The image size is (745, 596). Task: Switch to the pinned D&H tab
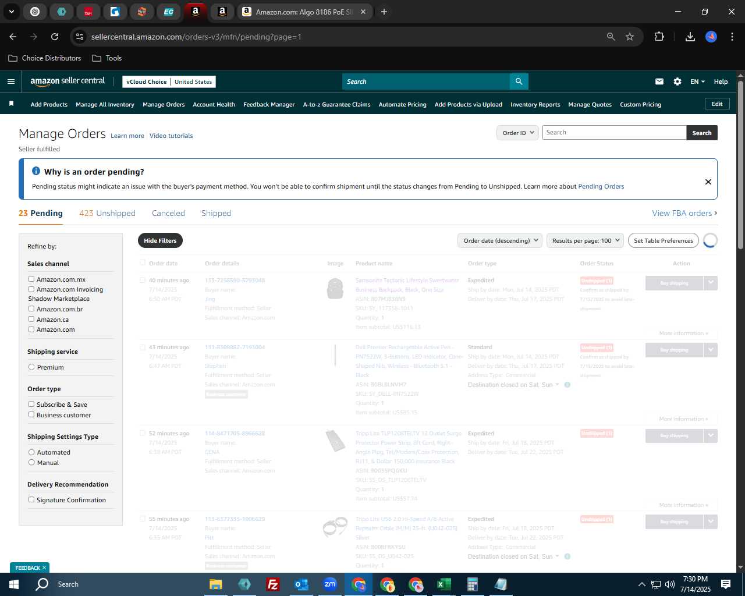[x=88, y=12]
